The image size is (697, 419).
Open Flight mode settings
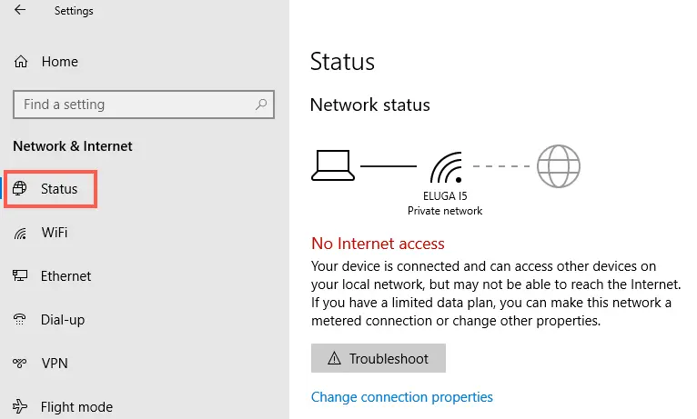click(x=76, y=407)
